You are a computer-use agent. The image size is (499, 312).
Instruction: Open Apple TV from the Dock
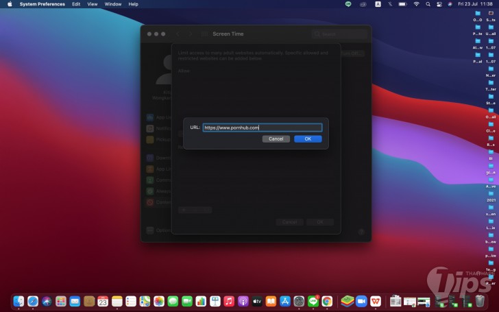point(257,301)
